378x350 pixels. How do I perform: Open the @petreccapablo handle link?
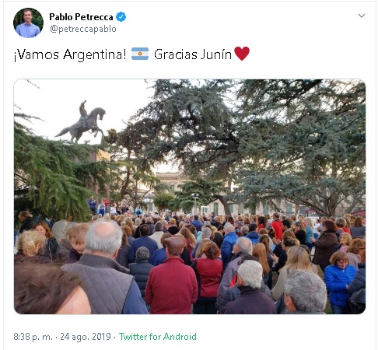tap(83, 29)
